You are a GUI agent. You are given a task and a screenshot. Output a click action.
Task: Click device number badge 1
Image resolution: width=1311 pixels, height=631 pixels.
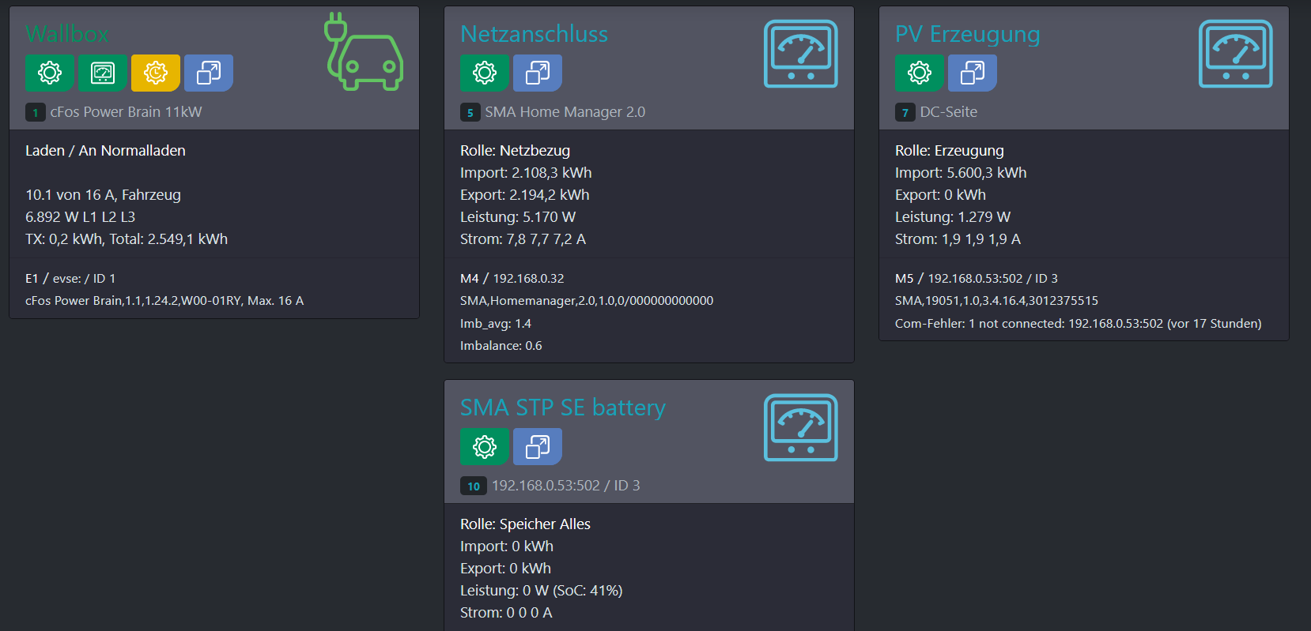click(x=35, y=112)
